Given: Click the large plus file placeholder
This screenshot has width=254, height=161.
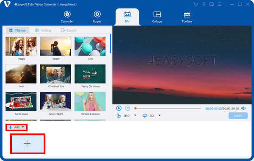Looking at the screenshot, I should [28, 144].
